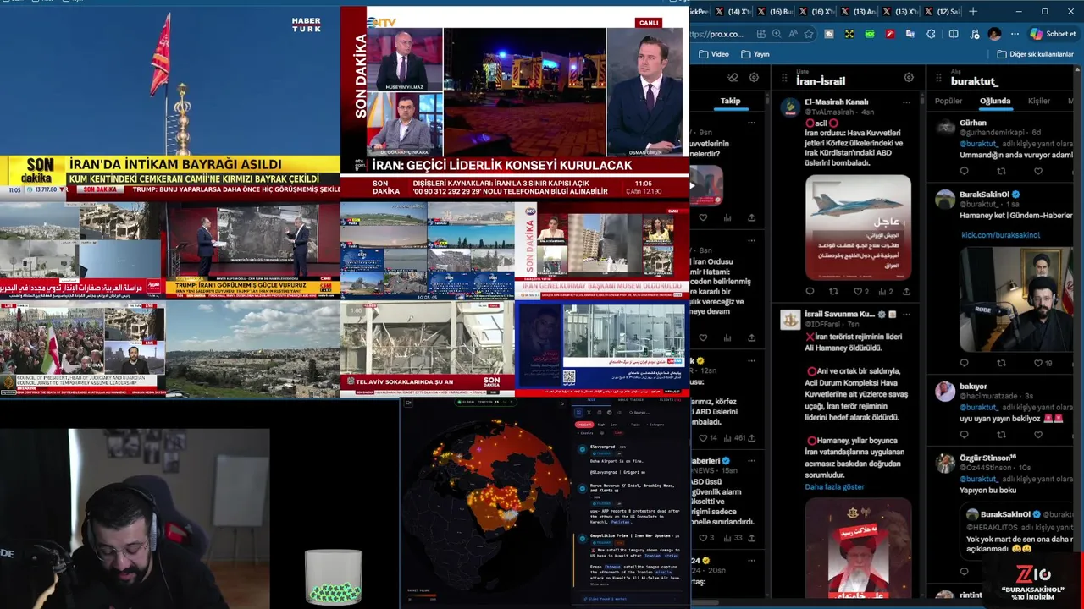Select the Takip tab

coord(730,101)
